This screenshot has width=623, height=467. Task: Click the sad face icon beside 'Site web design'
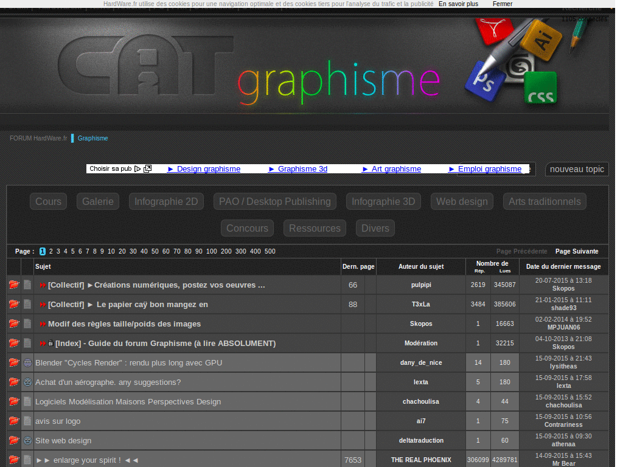pyautogui.click(x=27, y=441)
